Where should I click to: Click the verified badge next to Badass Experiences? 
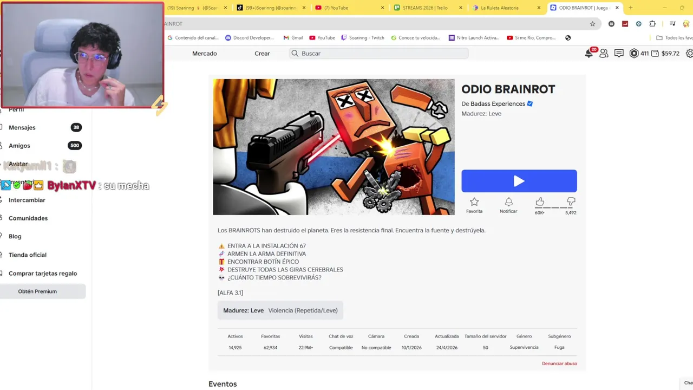[x=530, y=103]
